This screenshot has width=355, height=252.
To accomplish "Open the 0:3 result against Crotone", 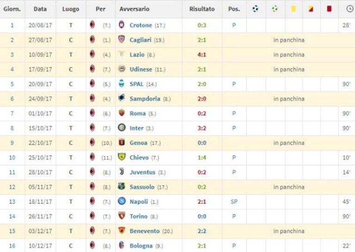I will pos(202,25).
